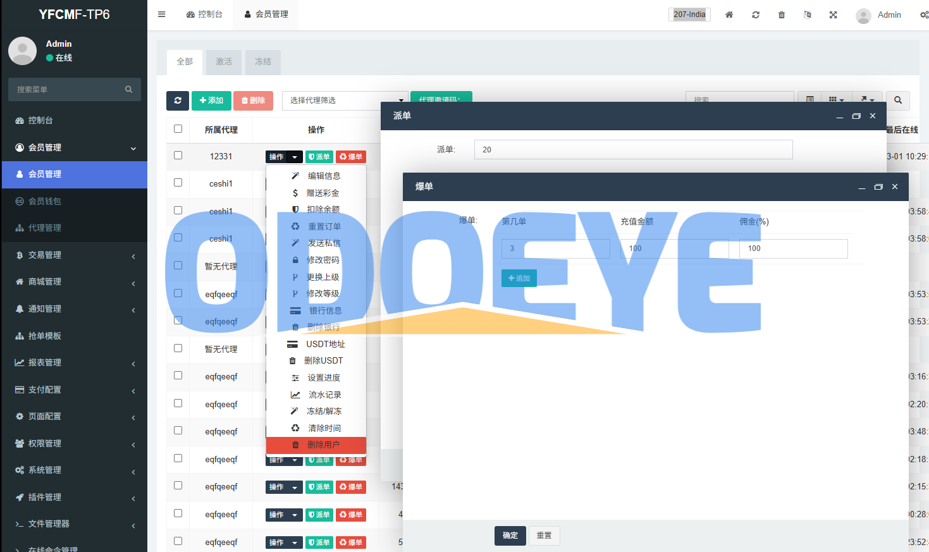Click the green 添加 button
Image resolution: width=929 pixels, height=552 pixels.
211,101
